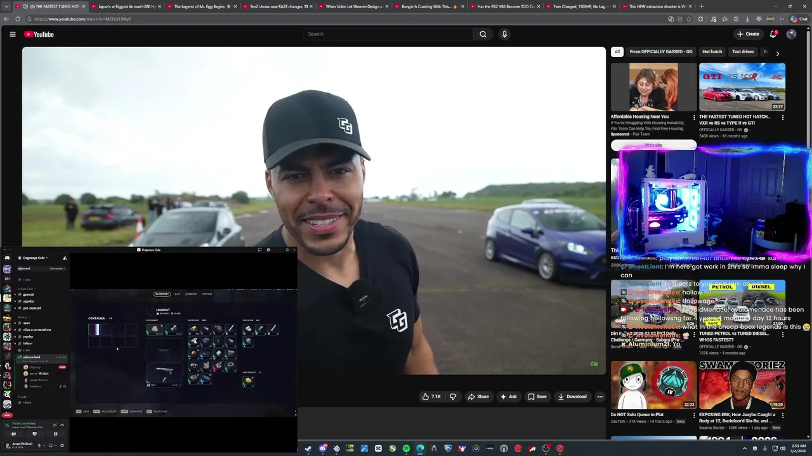Open 'THE FASTEST TUNED HOT HATCH' video thumbnail
Screen dimensions: 812x456
[x=742, y=87]
